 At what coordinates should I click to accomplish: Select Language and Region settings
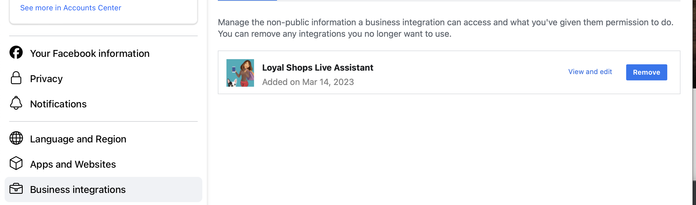click(103, 139)
